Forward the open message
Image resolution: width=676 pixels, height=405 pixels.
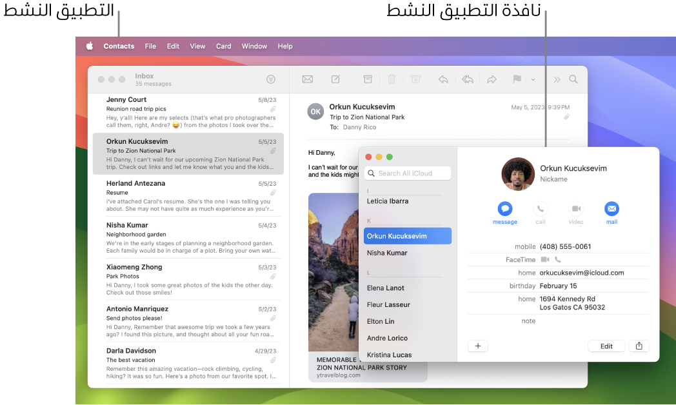[x=491, y=79]
